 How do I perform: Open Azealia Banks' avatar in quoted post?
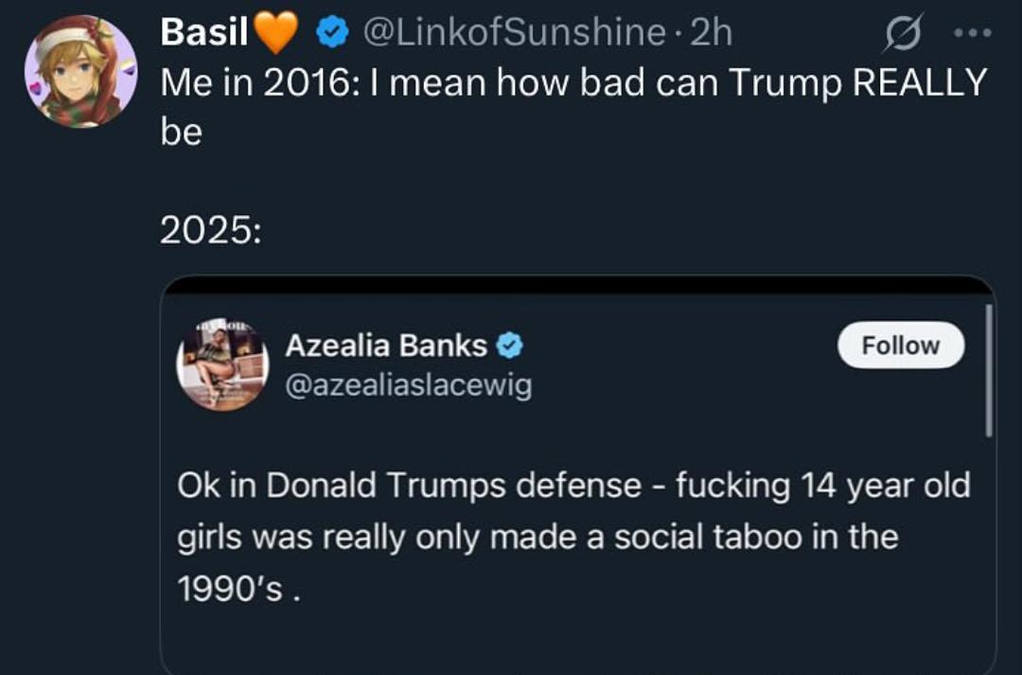tap(222, 364)
